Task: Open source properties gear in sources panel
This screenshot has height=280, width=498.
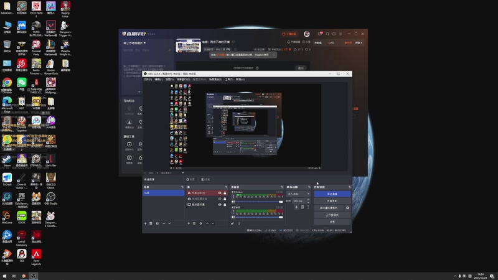Action: [x=200, y=223]
